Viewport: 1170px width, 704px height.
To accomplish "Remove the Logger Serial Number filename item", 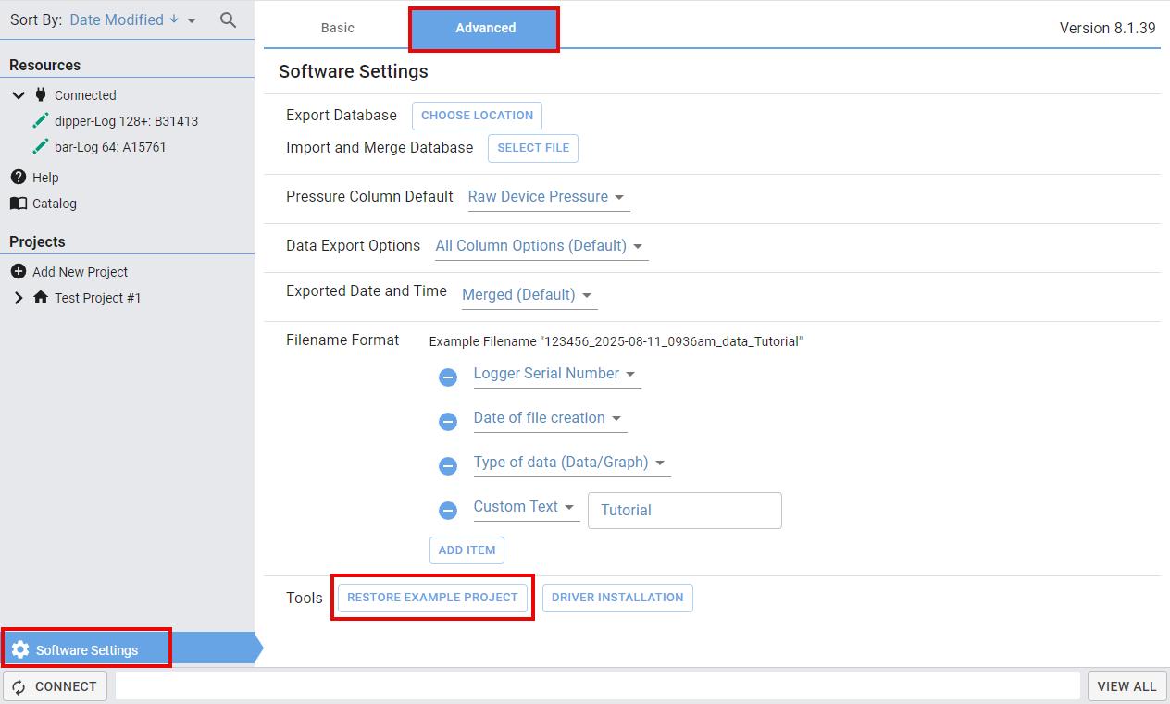I will [x=448, y=377].
